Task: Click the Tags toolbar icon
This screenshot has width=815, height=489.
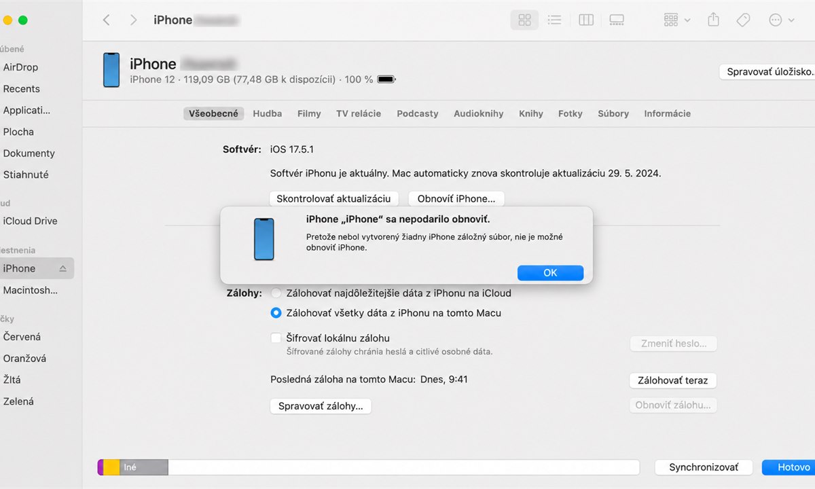Action: click(744, 20)
